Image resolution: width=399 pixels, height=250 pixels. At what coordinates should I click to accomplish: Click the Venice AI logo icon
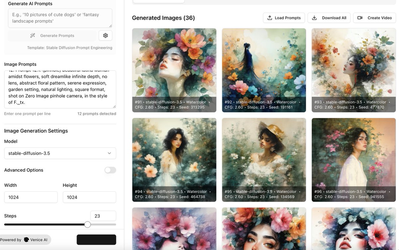coord(26,240)
